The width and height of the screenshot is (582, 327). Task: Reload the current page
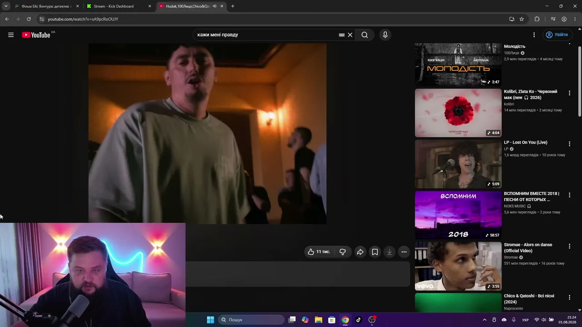point(29,19)
